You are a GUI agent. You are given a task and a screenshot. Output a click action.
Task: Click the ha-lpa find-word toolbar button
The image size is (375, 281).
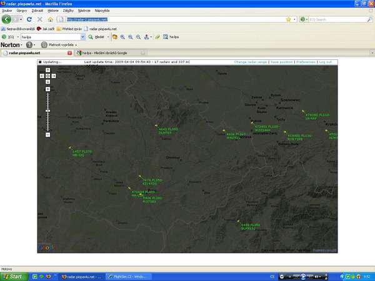coord(171,37)
